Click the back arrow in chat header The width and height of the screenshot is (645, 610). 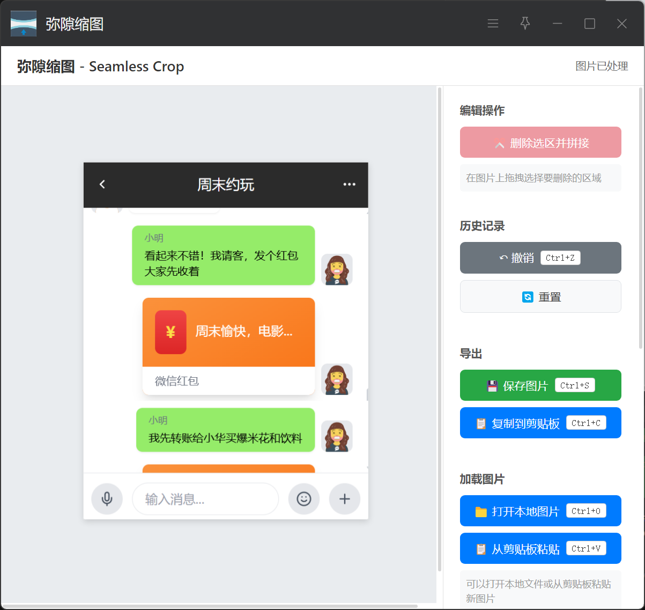pos(102,185)
